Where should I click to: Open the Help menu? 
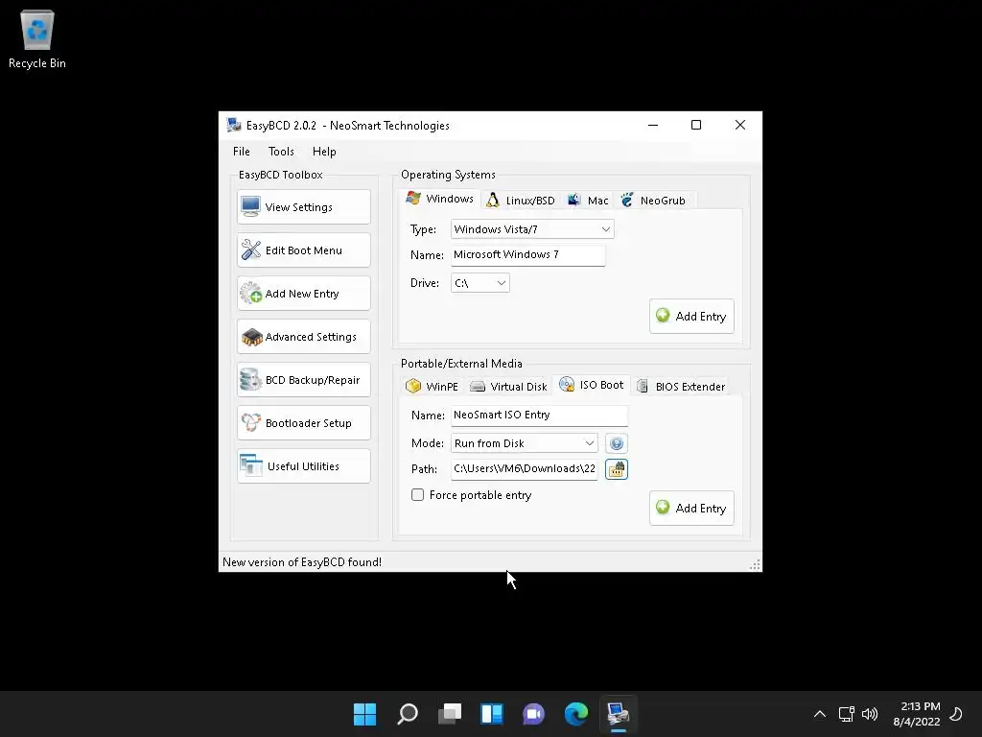pos(324,152)
